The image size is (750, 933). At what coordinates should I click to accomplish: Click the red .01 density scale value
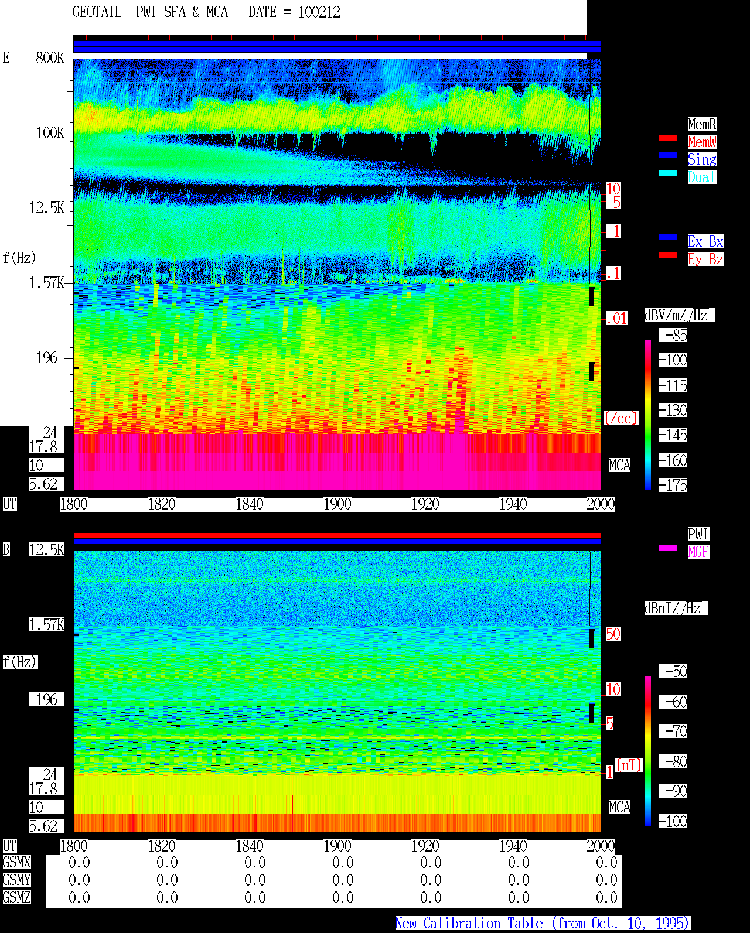tap(616, 319)
